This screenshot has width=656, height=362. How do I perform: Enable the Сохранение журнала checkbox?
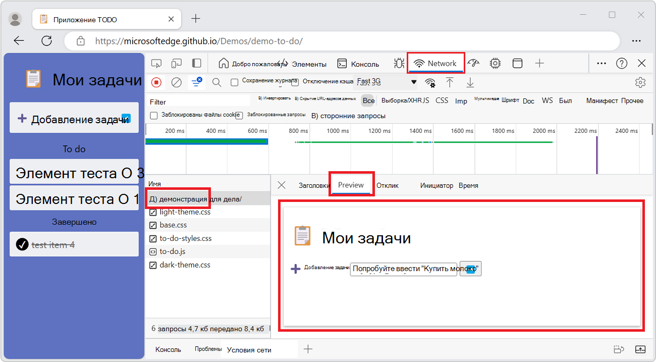click(x=235, y=82)
